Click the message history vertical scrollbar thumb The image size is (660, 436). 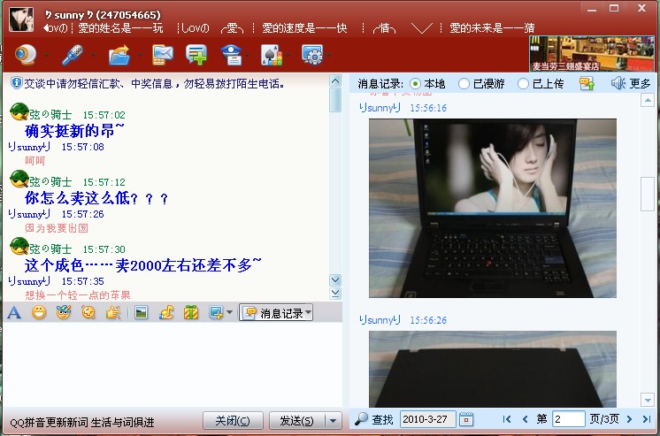648,193
